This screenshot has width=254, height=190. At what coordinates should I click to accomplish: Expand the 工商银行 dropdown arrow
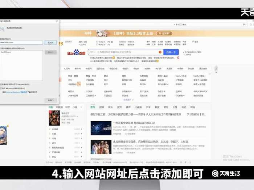95,96
